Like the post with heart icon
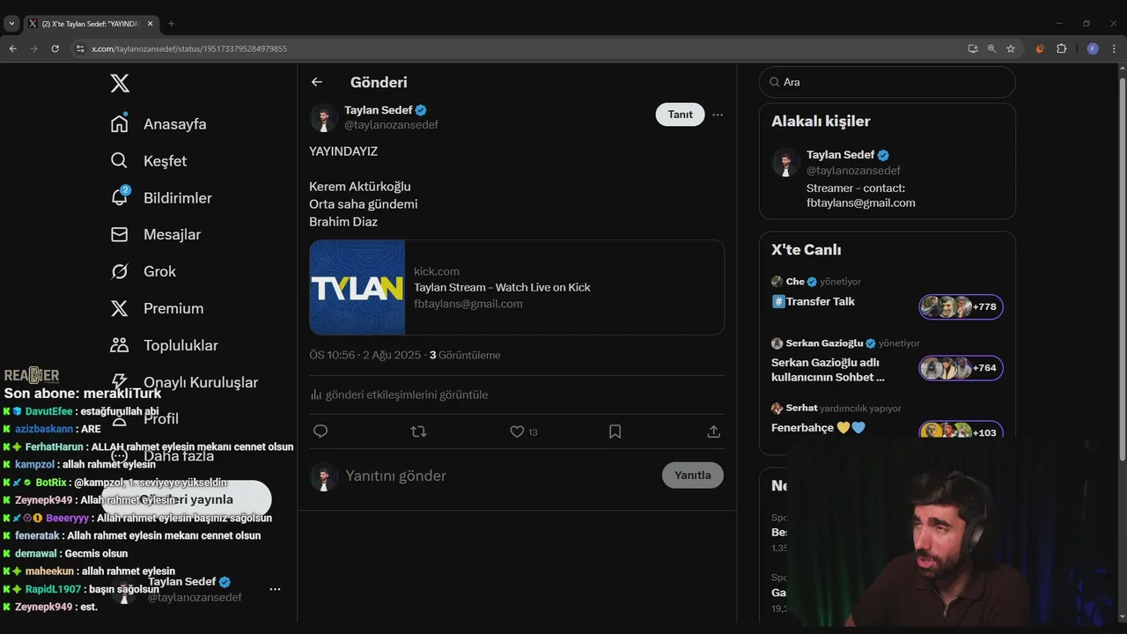This screenshot has height=634, width=1127. pyautogui.click(x=518, y=431)
